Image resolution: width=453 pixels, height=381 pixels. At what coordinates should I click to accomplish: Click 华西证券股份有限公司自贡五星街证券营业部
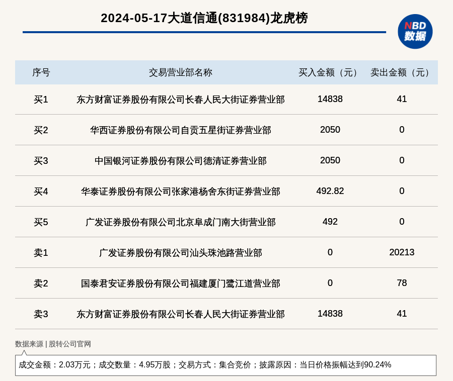pyautogui.click(x=181, y=130)
